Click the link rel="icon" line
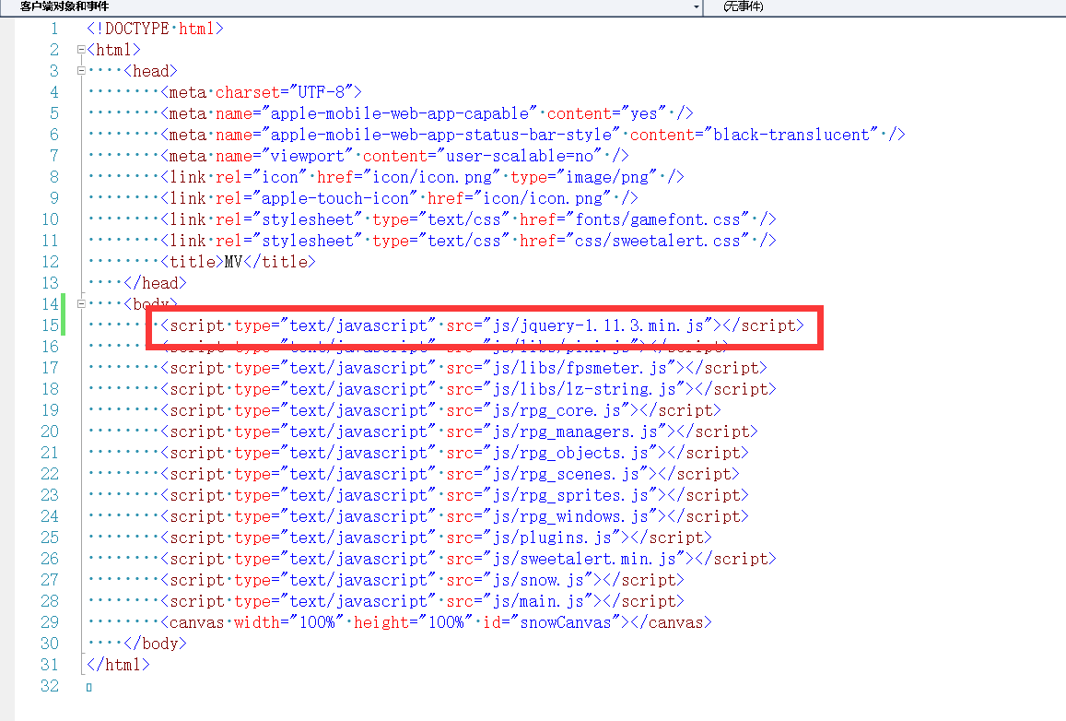The height and width of the screenshot is (721, 1066). coord(422,177)
